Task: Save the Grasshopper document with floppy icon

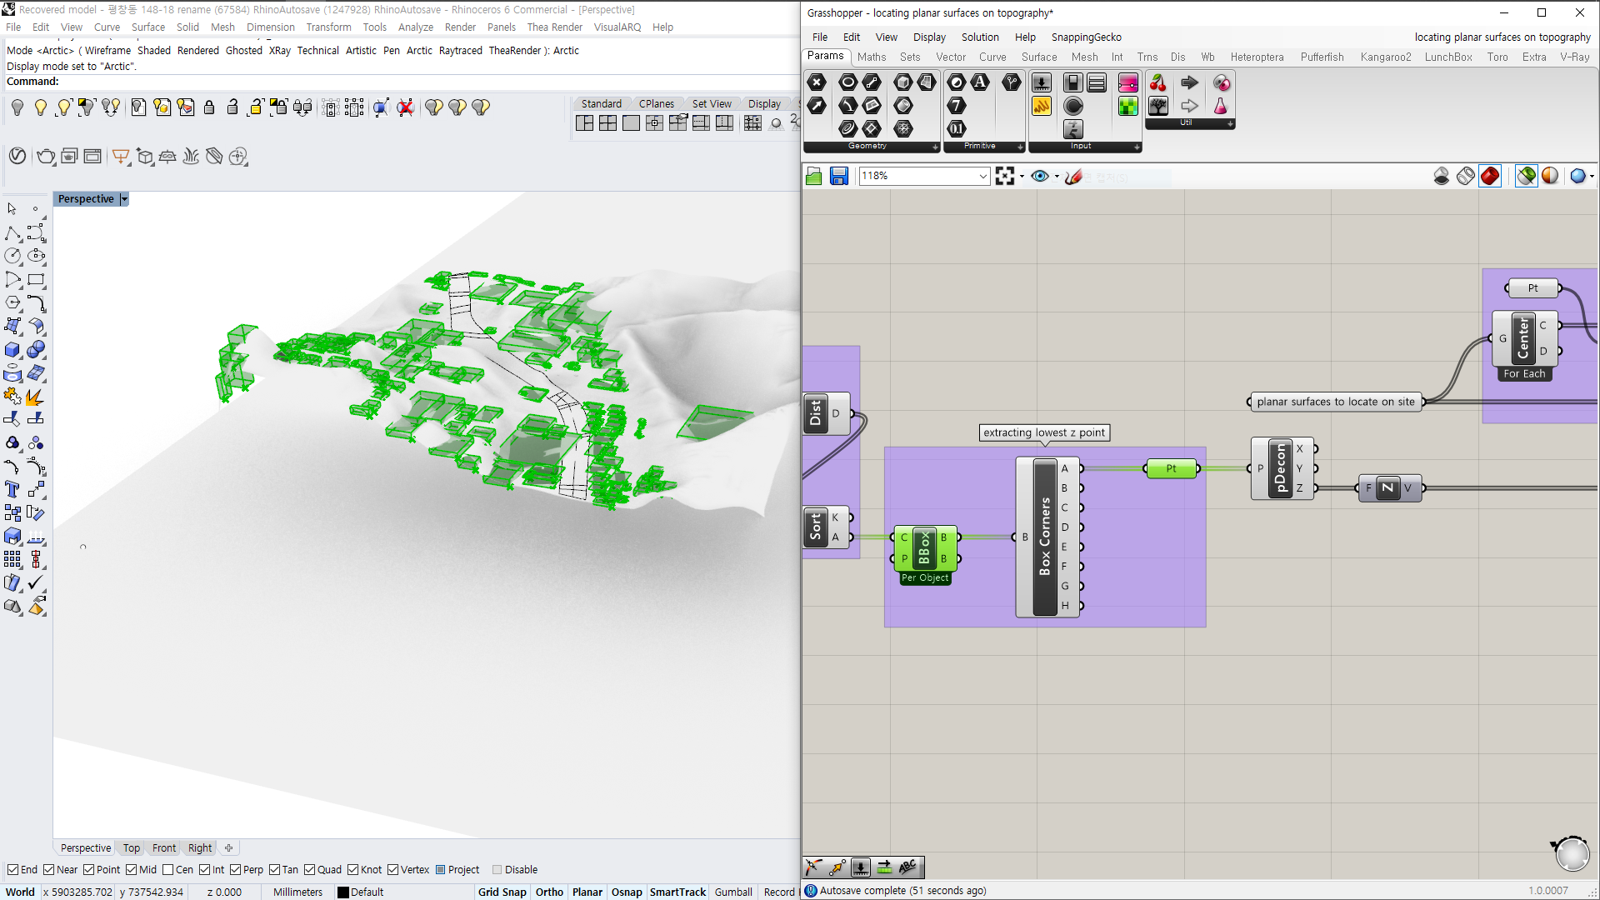Action: [839, 176]
